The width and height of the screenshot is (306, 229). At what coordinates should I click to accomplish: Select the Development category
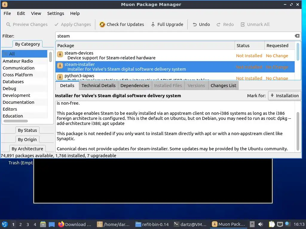click(25, 95)
